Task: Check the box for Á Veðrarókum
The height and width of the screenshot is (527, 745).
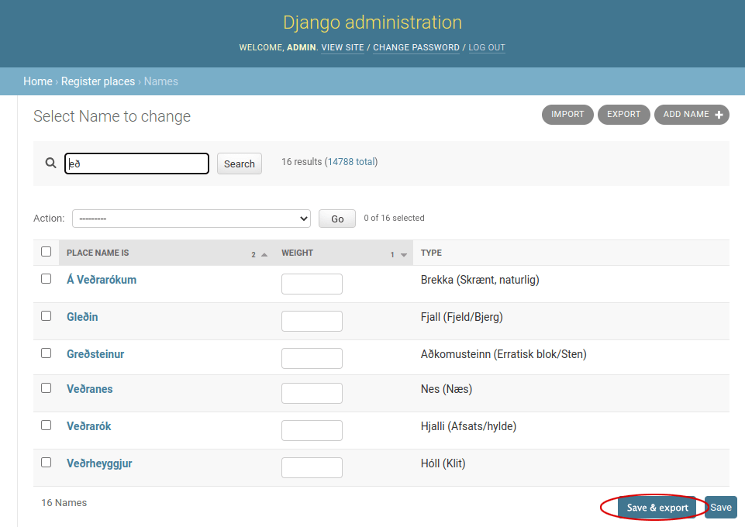Action: pyautogui.click(x=46, y=279)
